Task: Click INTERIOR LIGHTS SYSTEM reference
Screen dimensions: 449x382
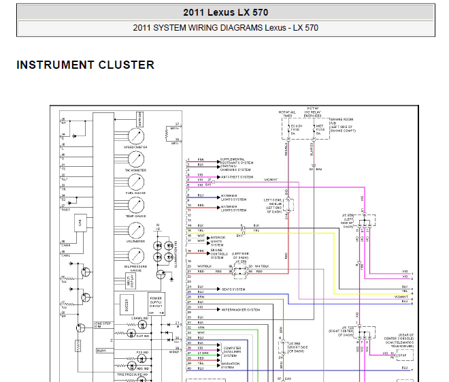Action: pos(218,241)
